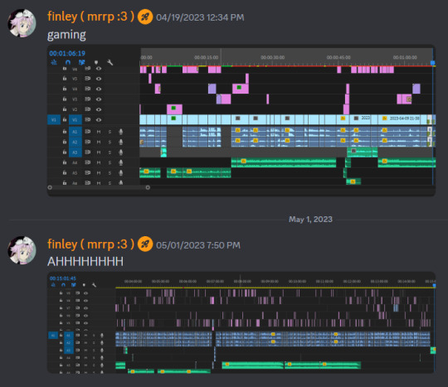Enable voice-over record mic on A1, gaming timeline
448x387 pixels.
tap(121, 132)
